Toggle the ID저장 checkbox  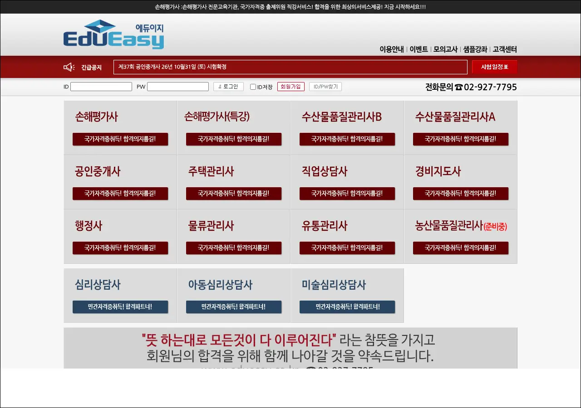point(253,87)
